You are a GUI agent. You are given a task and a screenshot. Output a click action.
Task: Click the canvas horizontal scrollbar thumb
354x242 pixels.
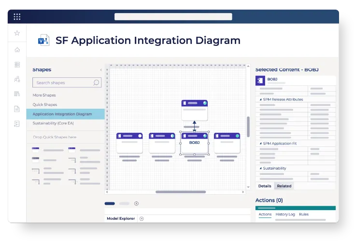coord(181,192)
